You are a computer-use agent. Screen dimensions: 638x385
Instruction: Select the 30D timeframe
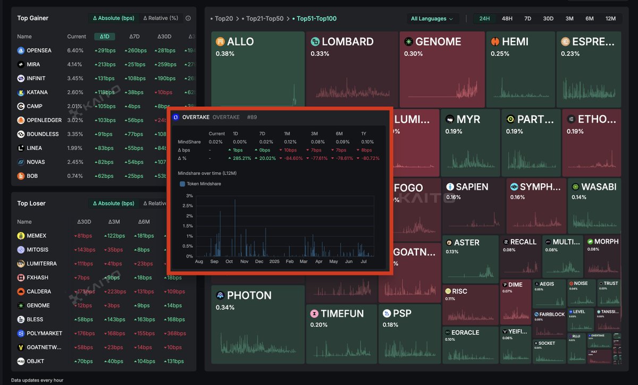coord(548,19)
